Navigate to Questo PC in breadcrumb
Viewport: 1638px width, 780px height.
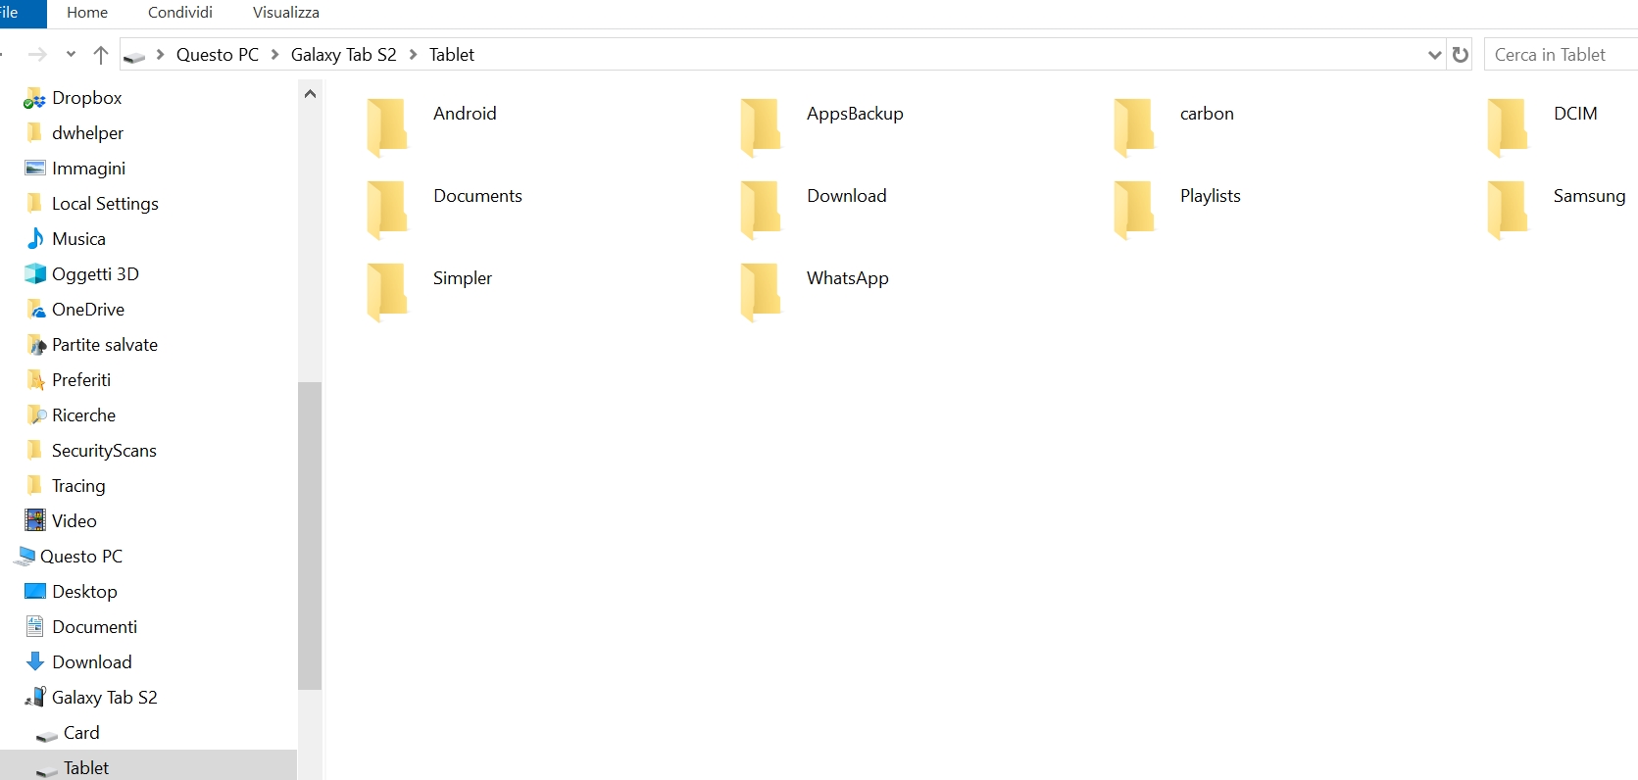pyautogui.click(x=218, y=55)
